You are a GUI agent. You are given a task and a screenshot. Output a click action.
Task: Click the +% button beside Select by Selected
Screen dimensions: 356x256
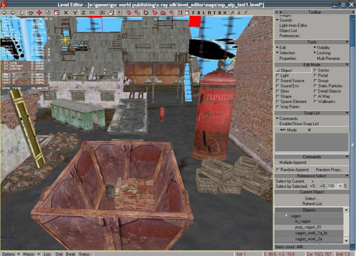click(x=323, y=186)
